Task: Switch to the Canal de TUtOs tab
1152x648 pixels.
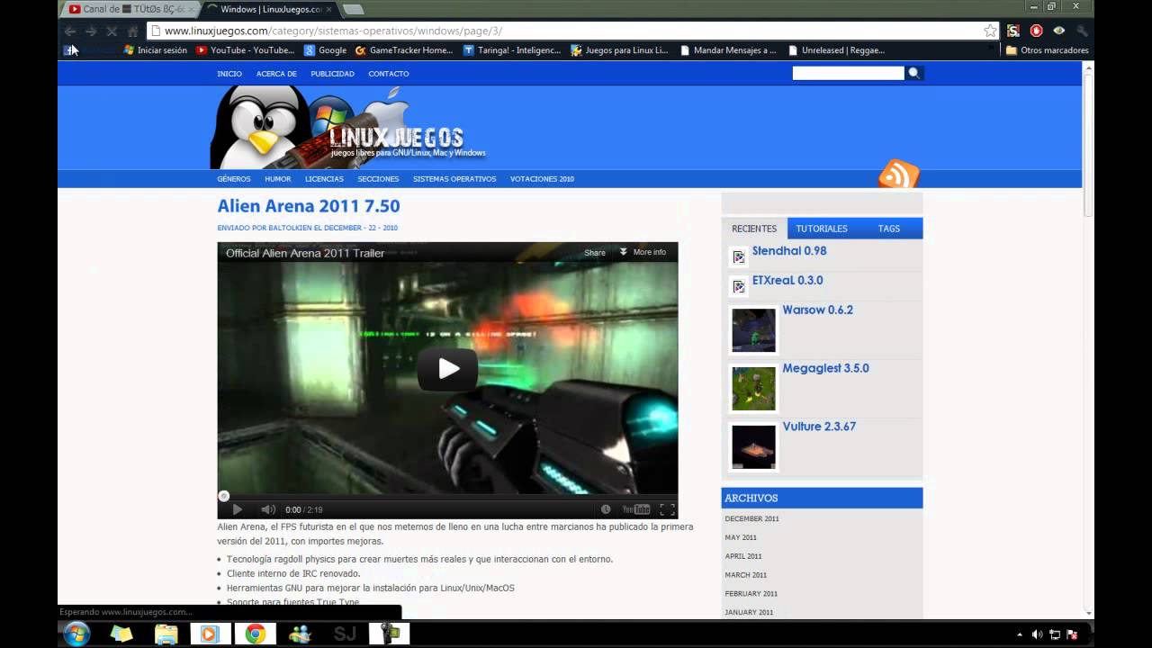Action: tap(131, 9)
